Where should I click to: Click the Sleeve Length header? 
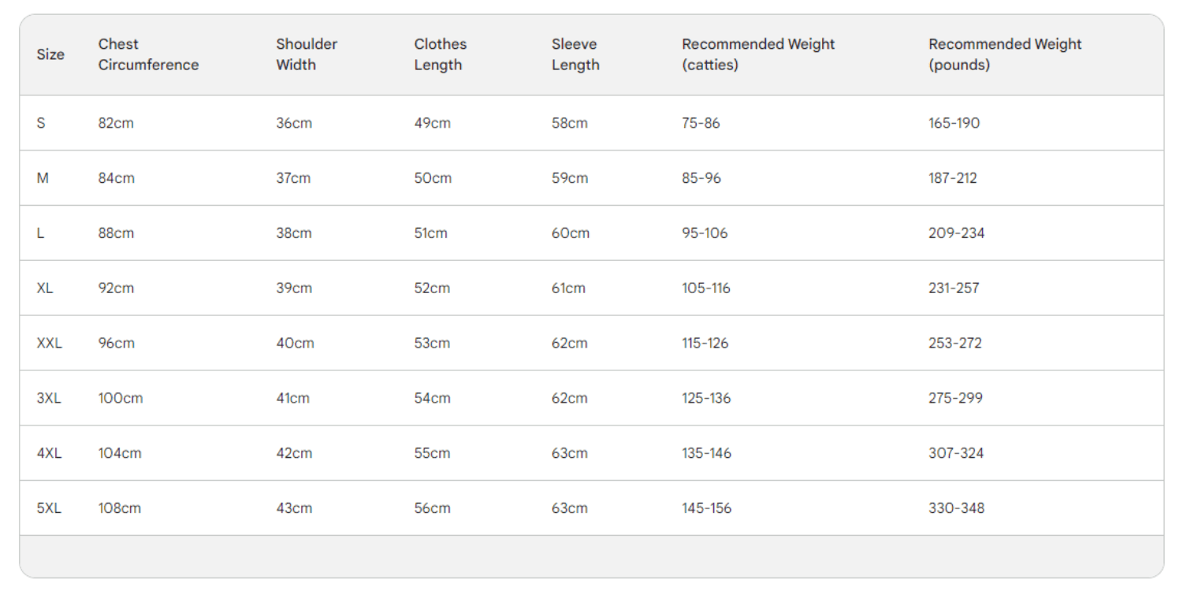click(x=575, y=54)
